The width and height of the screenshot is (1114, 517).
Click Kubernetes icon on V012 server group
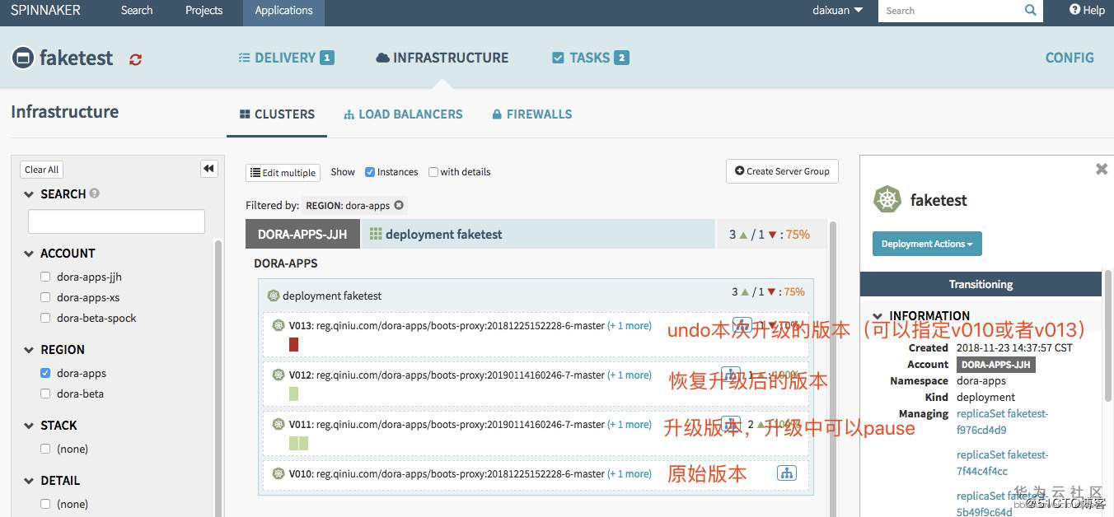pos(278,375)
